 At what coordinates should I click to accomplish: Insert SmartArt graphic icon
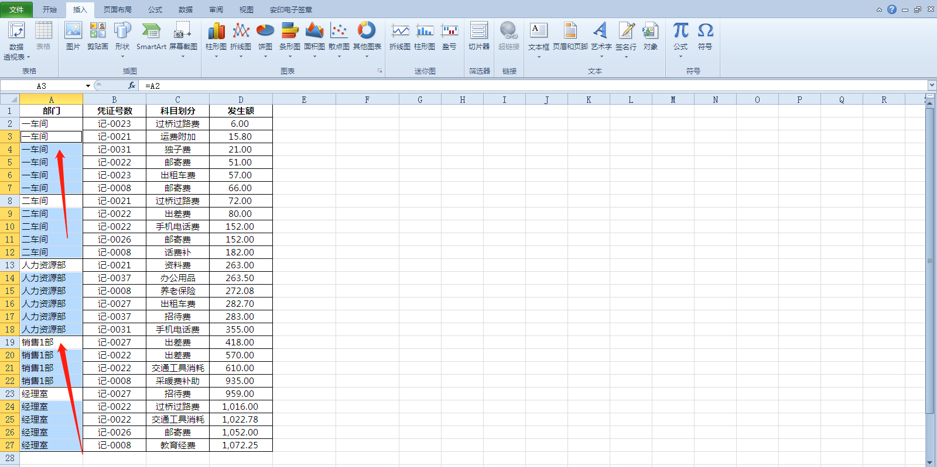[151, 30]
